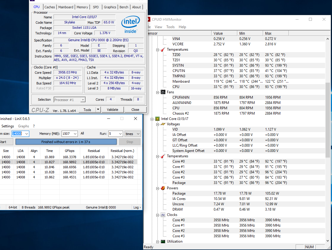Click the Utilization graph icon

pyautogui.click(x=163, y=241)
